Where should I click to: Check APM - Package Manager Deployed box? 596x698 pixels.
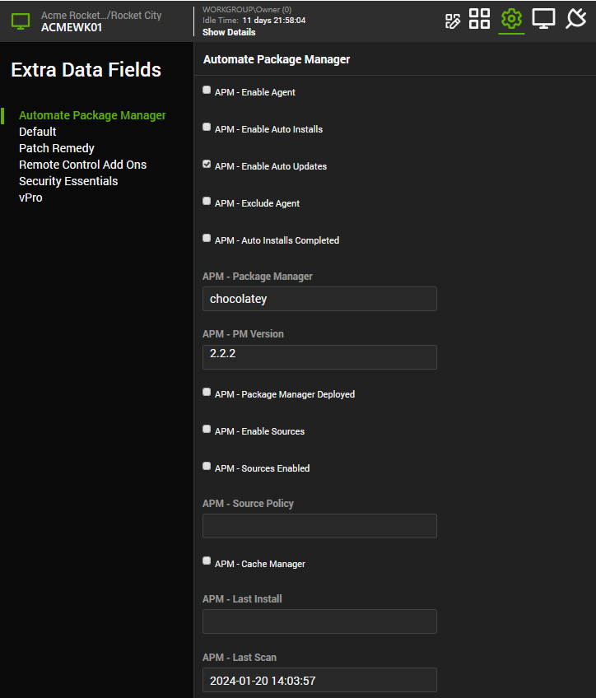[207, 393]
